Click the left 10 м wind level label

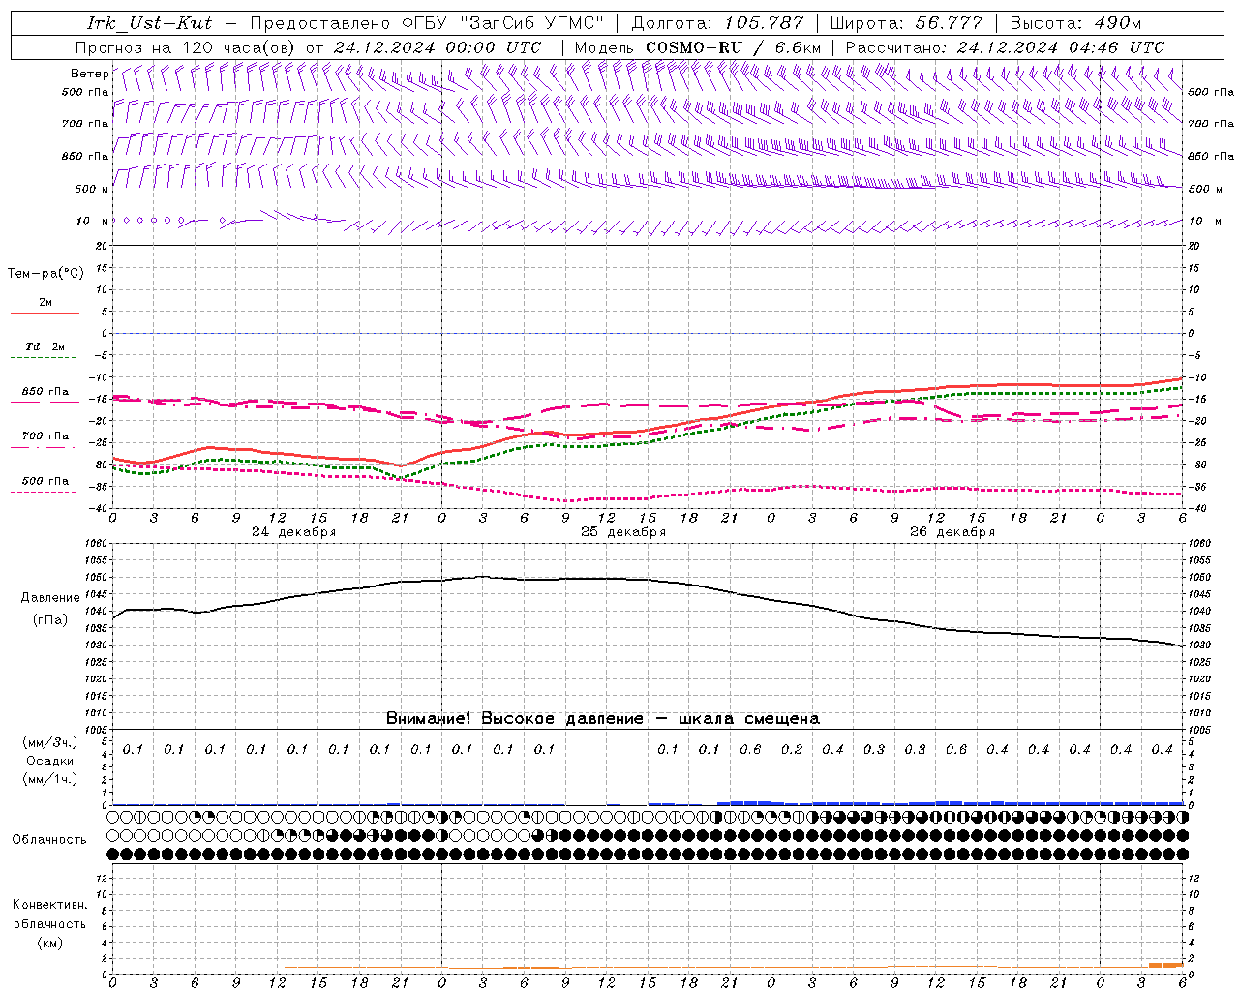pos(93,221)
